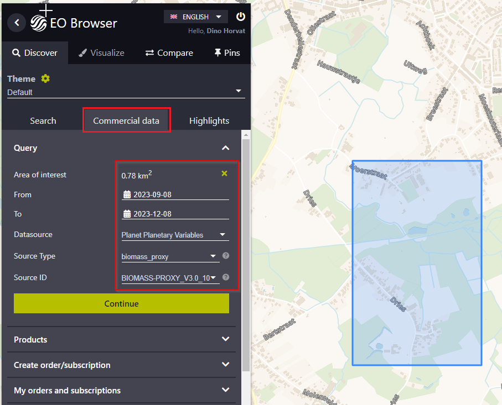The height and width of the screenshot is (405, 502).
Task: Click the Hauwstraatje street label on map
Action: coord(339,72)
